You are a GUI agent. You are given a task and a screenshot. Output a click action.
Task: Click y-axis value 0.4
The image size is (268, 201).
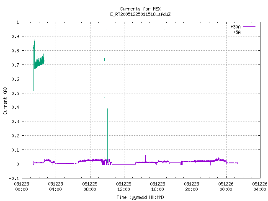coord(15,107)
